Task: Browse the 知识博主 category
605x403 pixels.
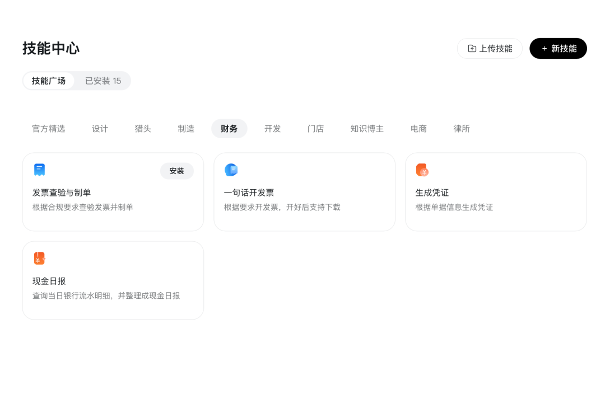Action: [x=367, y=129]
